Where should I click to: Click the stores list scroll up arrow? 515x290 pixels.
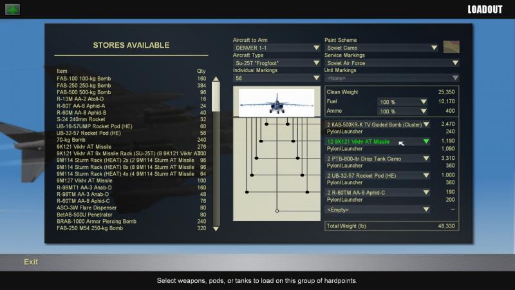[x=216, y=79]
